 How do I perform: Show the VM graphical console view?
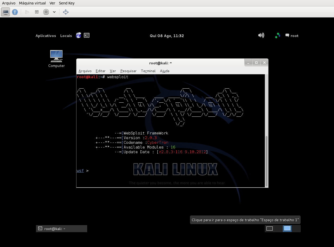click(x=5, y=12)
